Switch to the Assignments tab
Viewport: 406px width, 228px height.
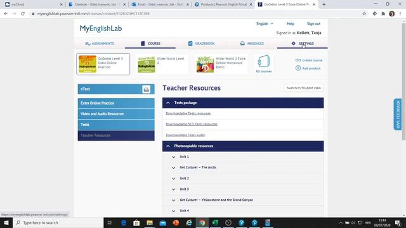pyautogui.click(x=100, y=44)
